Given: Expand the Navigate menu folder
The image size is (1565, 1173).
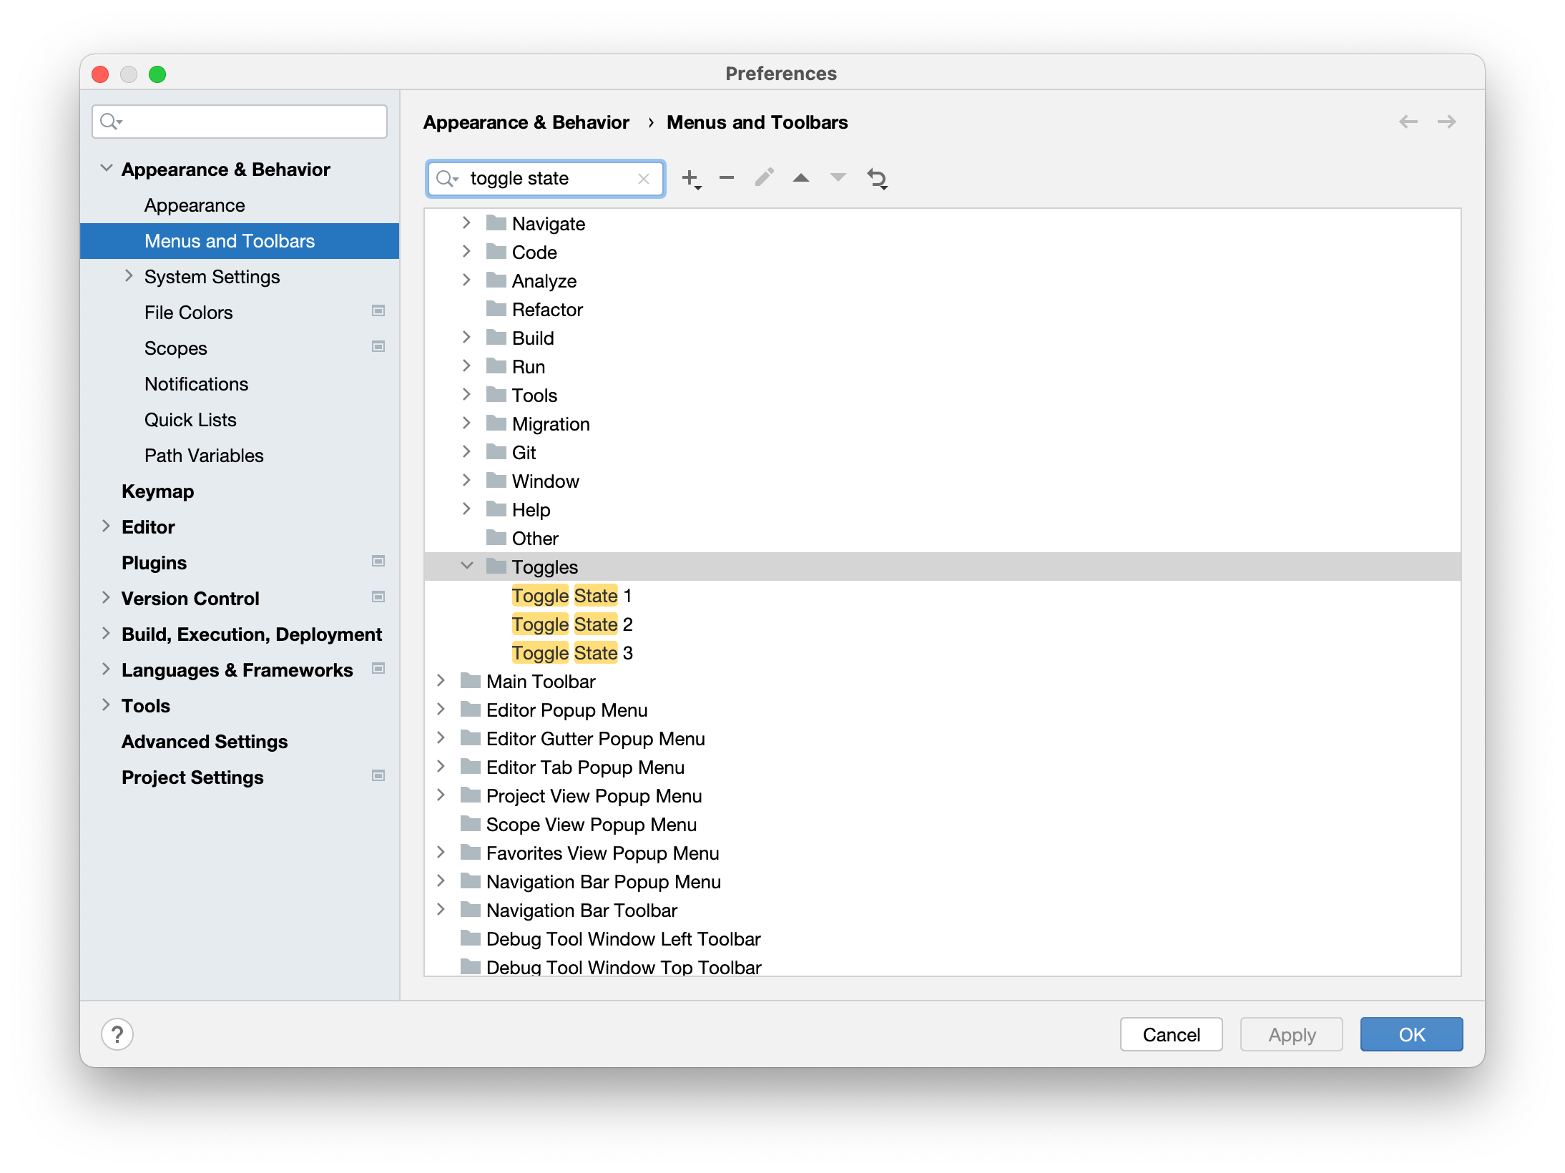Looking at the screenshot, I should click(x=466, y=222).
